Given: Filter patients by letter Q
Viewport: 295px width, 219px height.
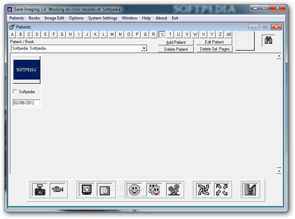Looking at the screenshot, I should (145, 34).
